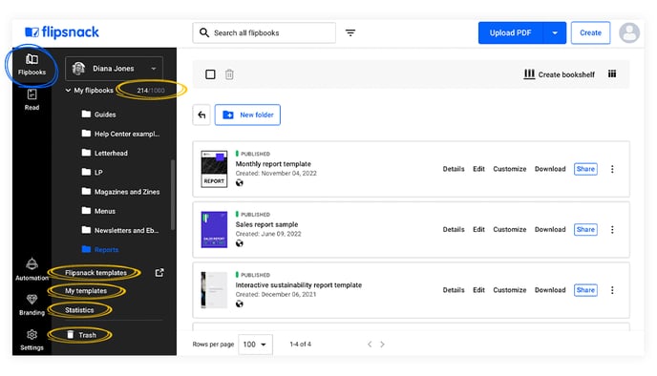Edit the Sales report sample
The image size is (657, 376).
click(478, 229)
